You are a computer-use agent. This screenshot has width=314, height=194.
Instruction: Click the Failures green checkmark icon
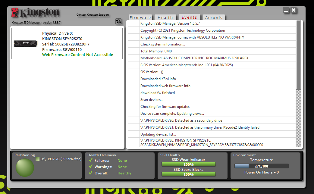[90, 160]
